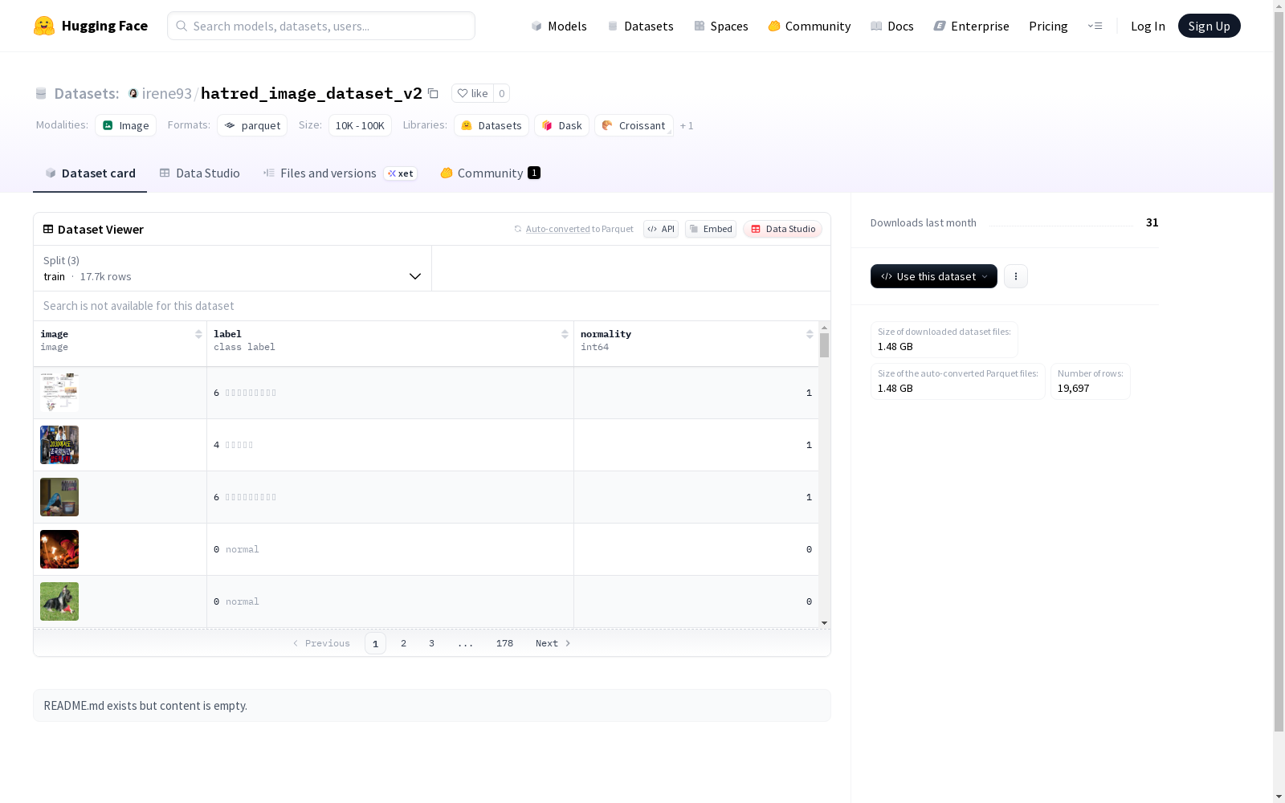Click Next page button

pos(553,643)
